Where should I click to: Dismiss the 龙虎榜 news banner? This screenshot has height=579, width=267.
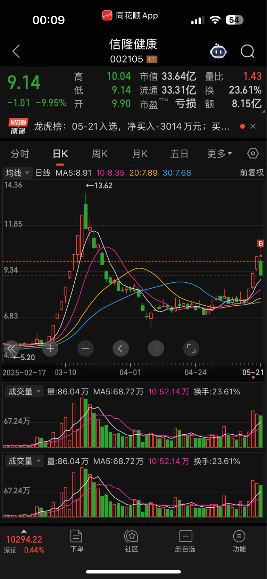click(253, 126)
